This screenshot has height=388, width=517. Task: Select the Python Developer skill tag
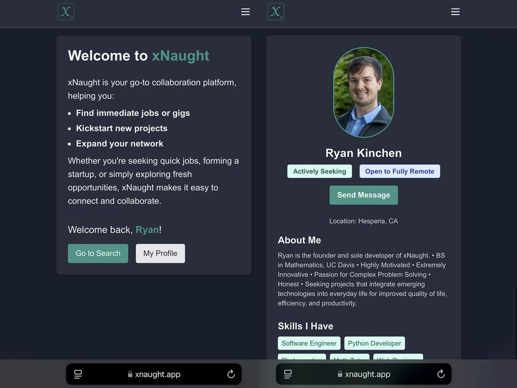click(374, 343)
